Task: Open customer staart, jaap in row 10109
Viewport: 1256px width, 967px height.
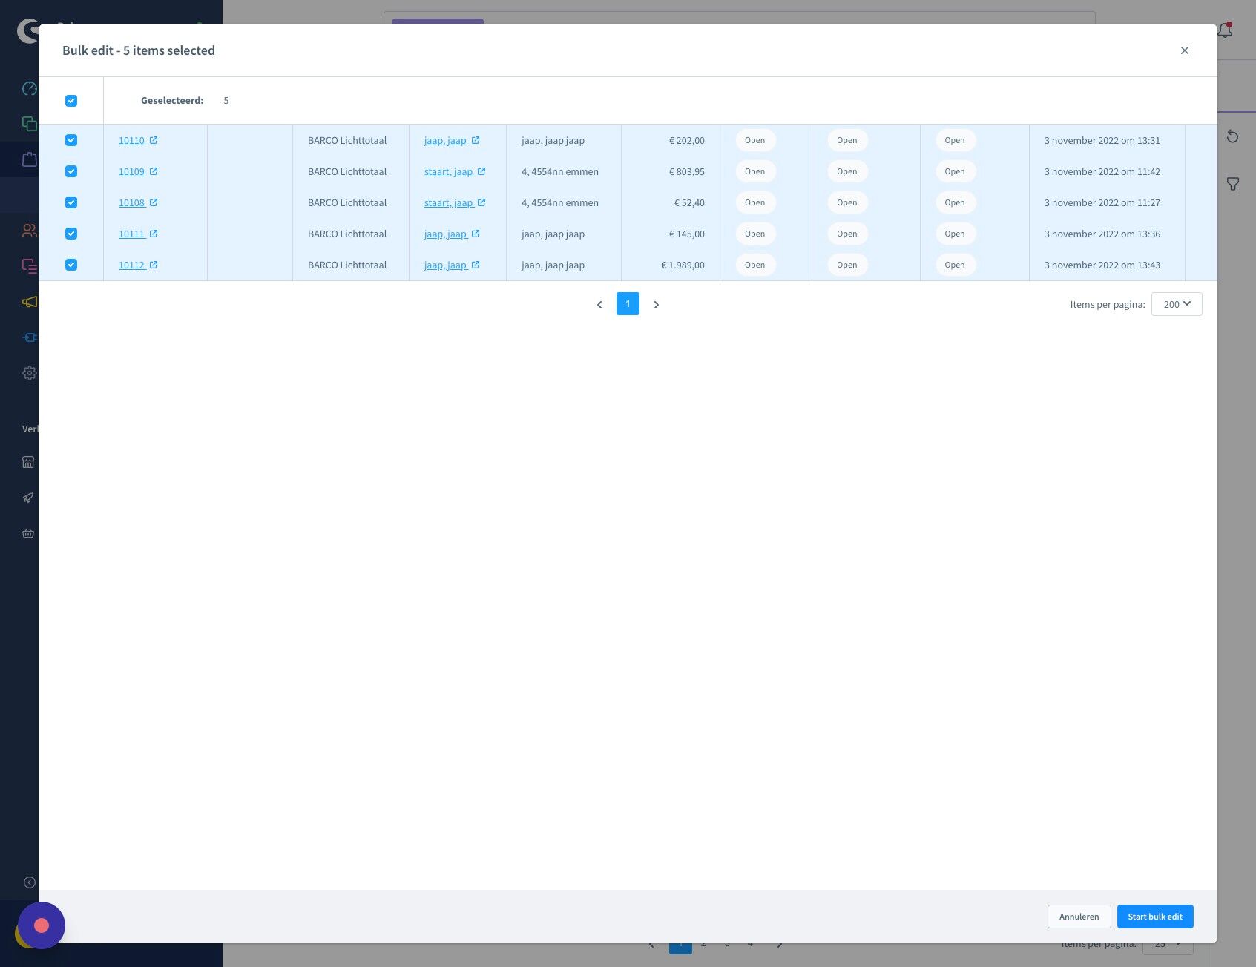Action: click(448, 171)
